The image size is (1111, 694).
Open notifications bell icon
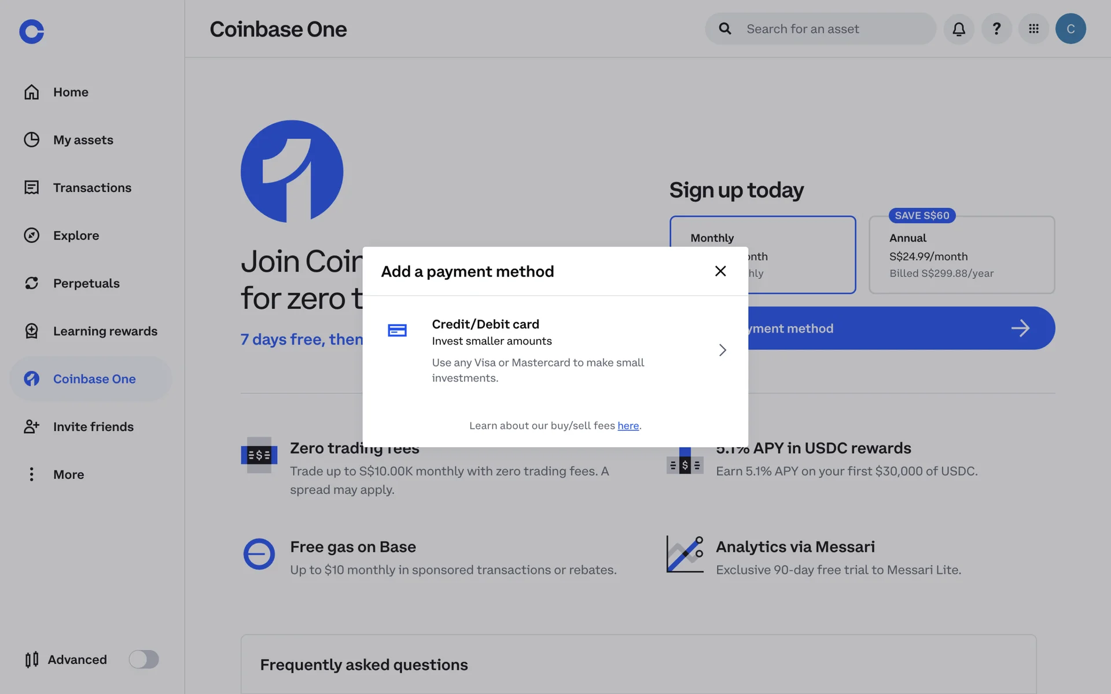pyautogui.click(x=959, y=29)
